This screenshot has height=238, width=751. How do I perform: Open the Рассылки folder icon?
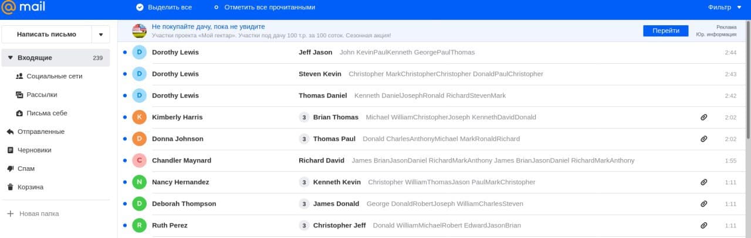19,95
